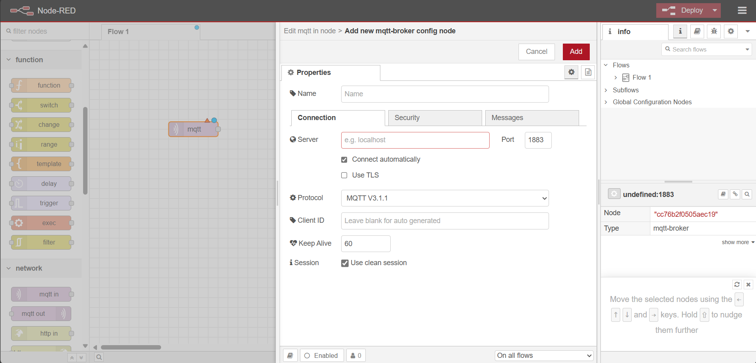Expand Global Configuration Nodes section
Viewport: 756px width, 363px height.
coord(606,102)
